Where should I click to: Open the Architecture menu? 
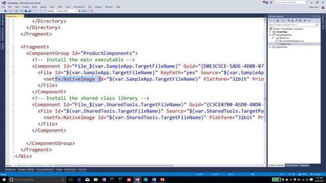tap(79, 7)
